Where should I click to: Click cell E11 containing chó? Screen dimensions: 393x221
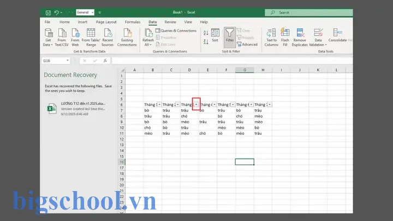pos(208,133)
